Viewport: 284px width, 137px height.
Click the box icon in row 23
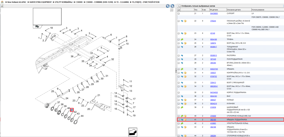click(185, 33)
